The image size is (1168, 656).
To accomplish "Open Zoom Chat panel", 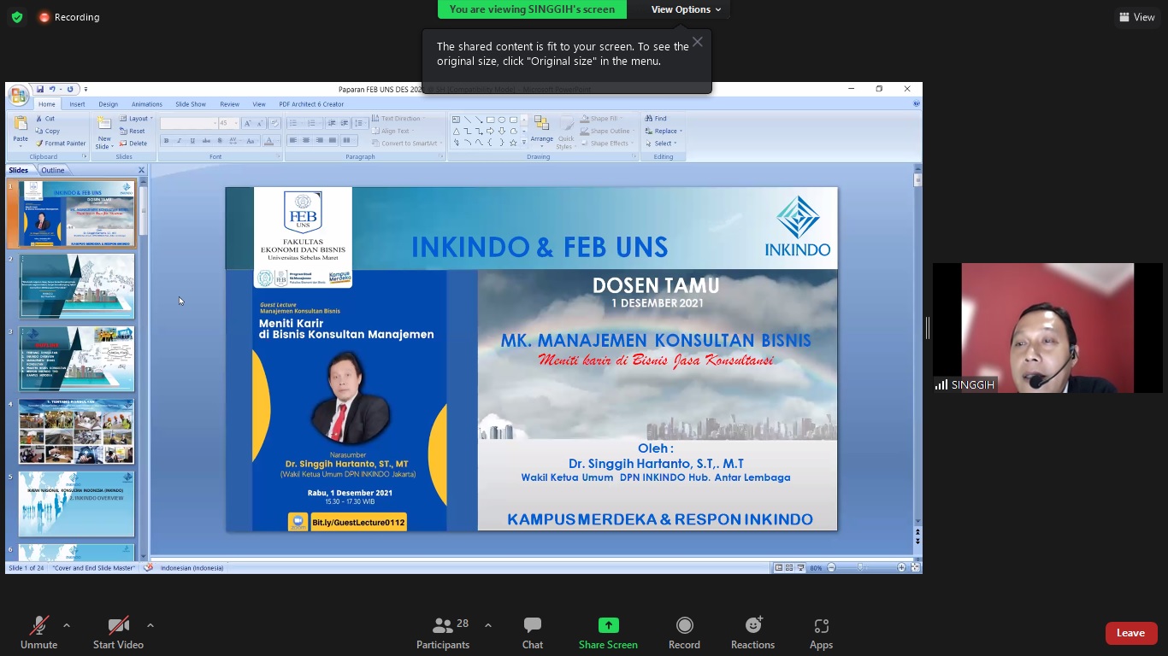I will [x=533, y=633].
